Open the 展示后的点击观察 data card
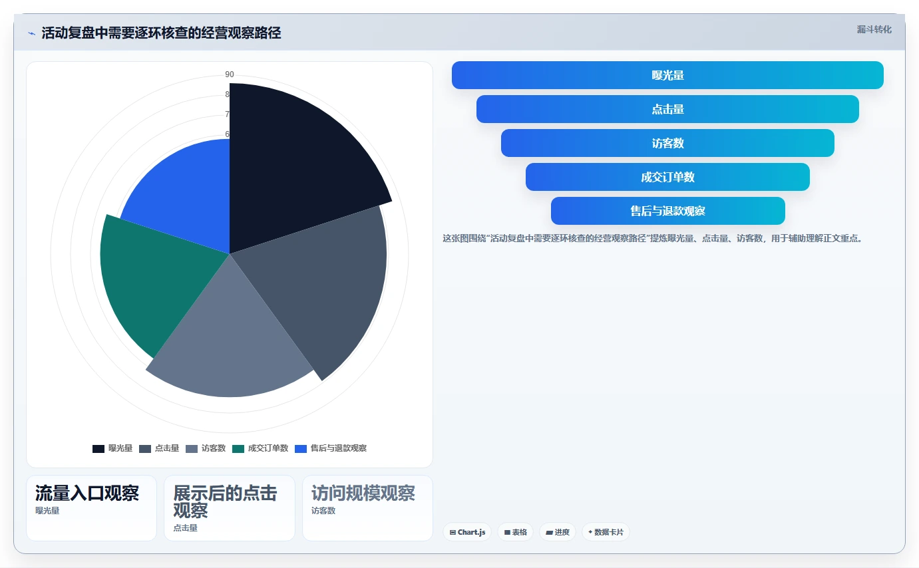This screenshot has width=919, height=568. pos(230,508)
